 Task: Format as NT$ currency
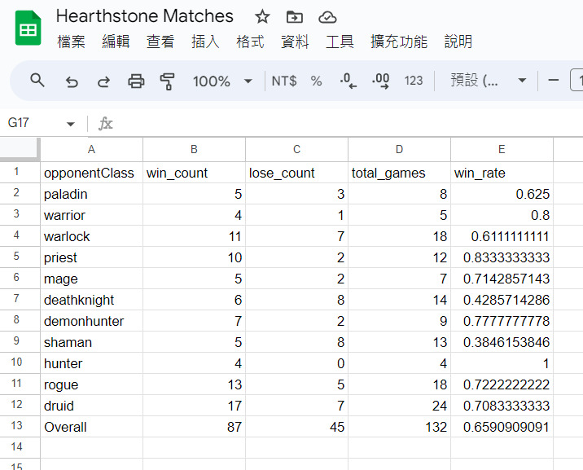click(x=284, y=81)
